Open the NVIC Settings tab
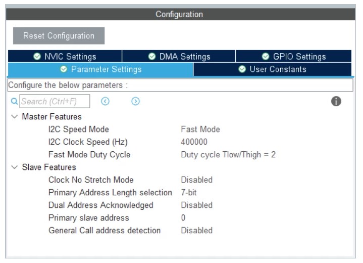Image resolution: width=363 pixels, height=263 pixels. (64, 57)
